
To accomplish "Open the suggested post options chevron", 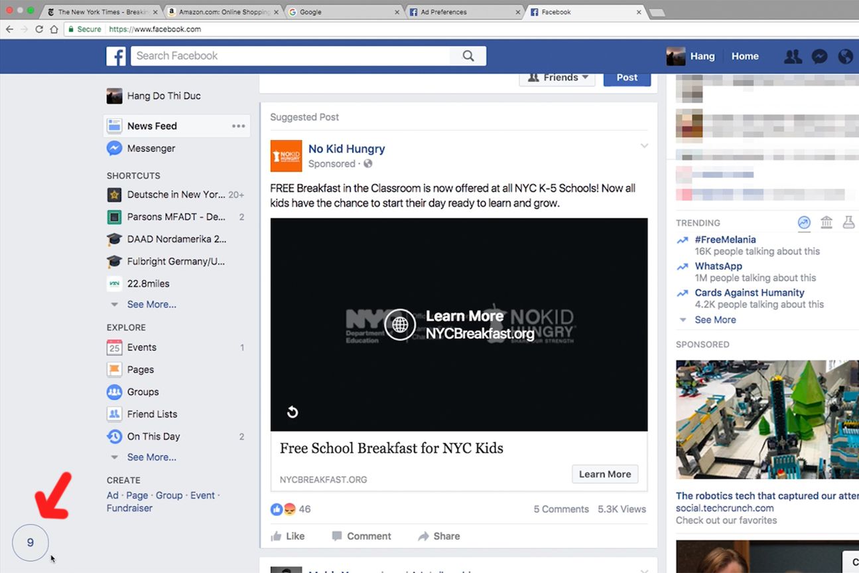I will click(643, 146).
